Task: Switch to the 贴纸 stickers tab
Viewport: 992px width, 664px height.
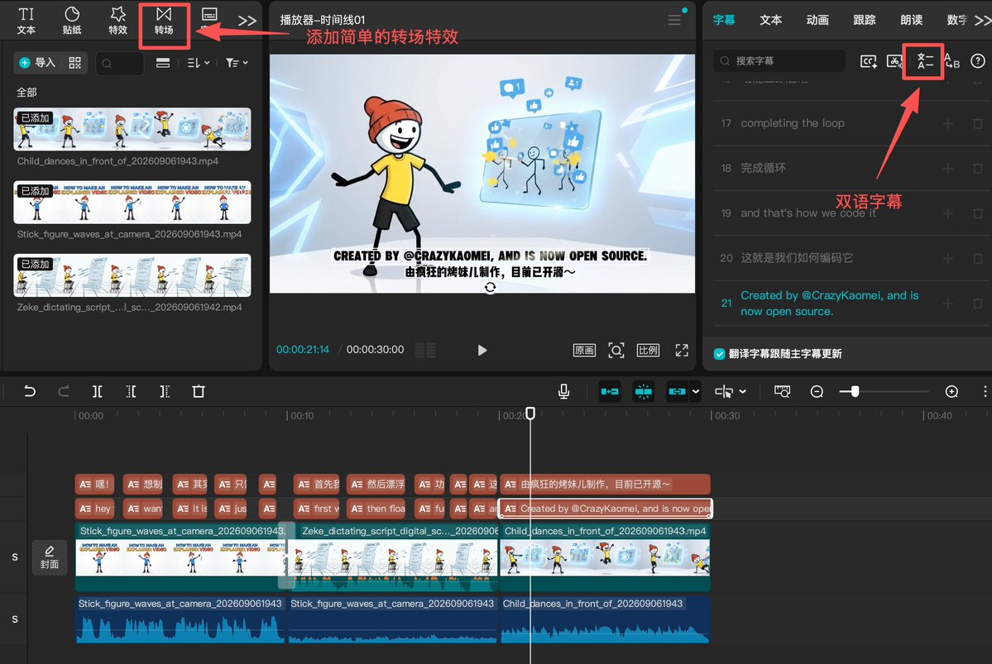Action: (72, 21)
